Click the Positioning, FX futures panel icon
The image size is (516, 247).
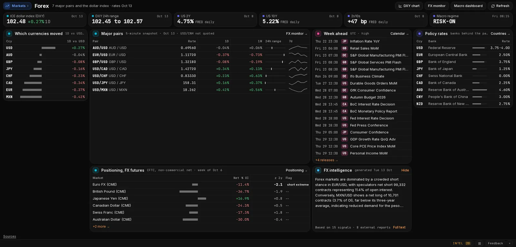pos(95,170)
